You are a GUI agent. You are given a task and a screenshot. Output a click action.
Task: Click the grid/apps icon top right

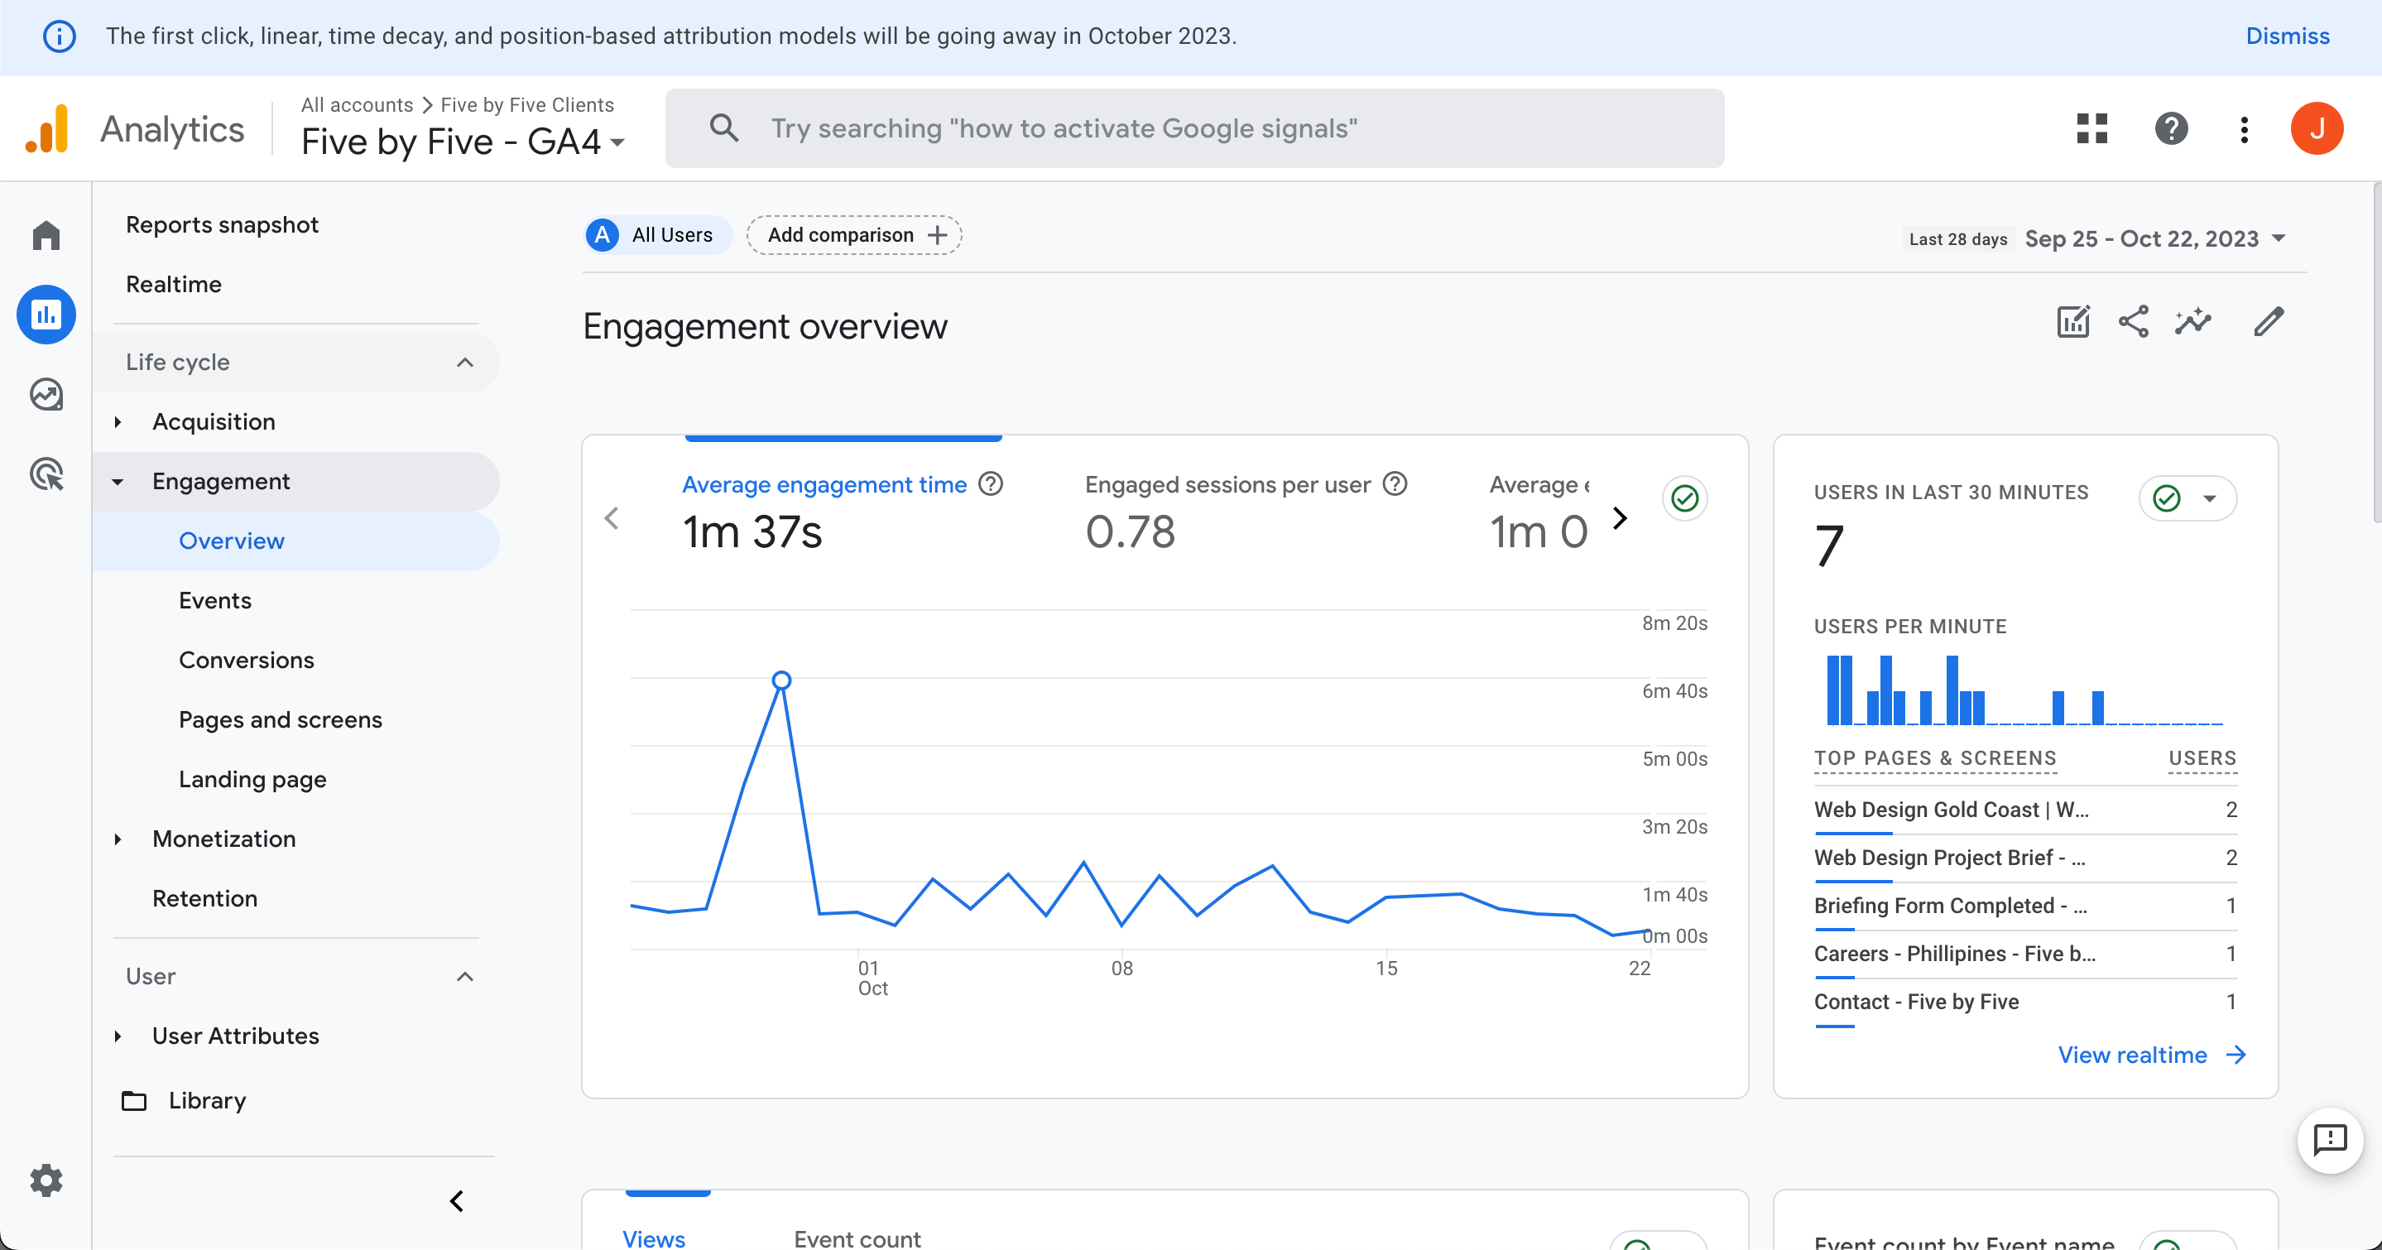click(x=2091, y=129)
